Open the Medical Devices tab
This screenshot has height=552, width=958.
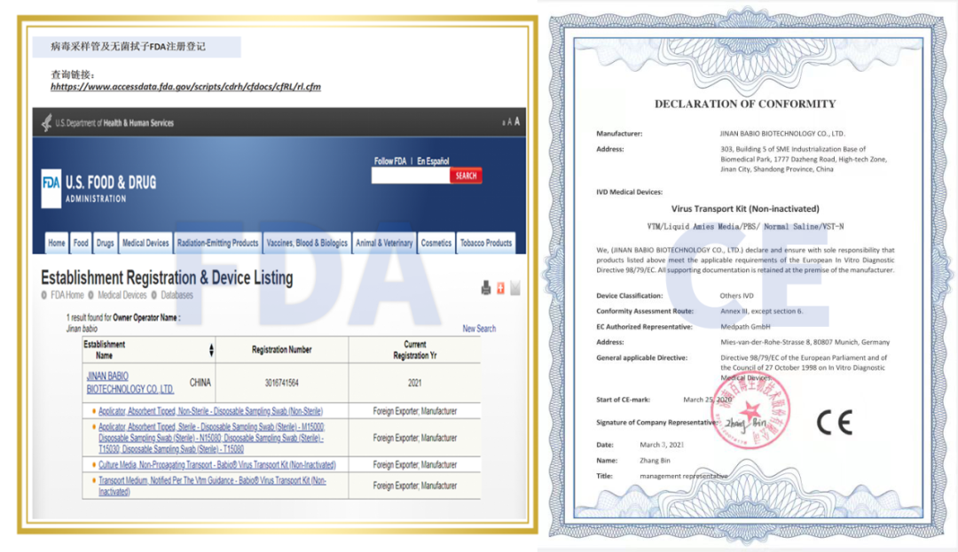(x=145, y=243)
